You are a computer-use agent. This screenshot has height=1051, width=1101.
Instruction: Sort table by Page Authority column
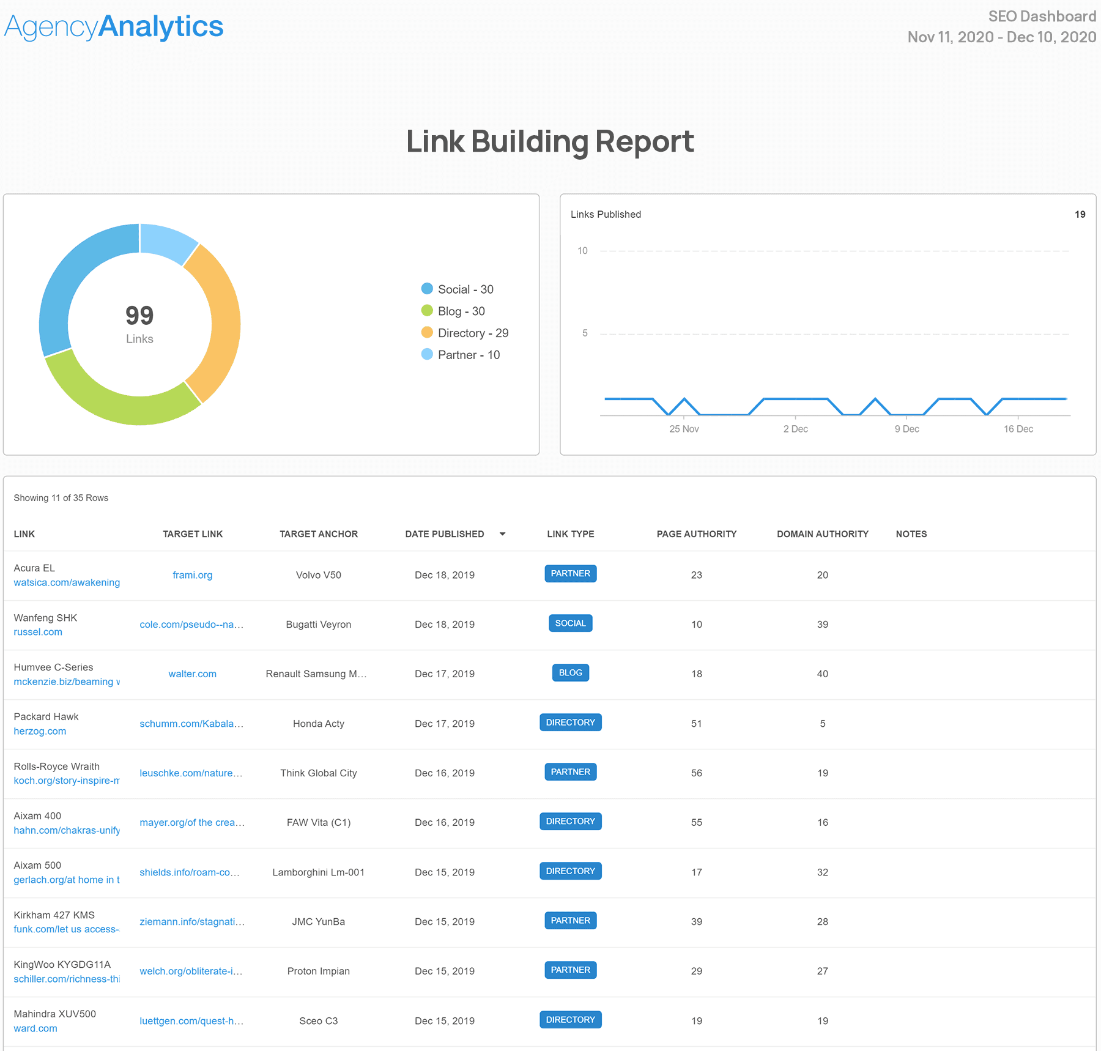tap(696, 534)
